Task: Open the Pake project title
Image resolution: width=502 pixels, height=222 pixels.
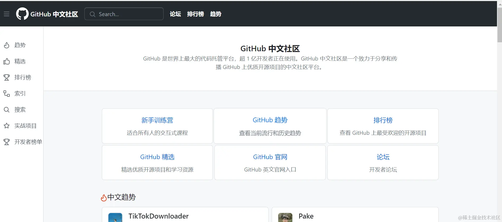Action: pos(306,216)
